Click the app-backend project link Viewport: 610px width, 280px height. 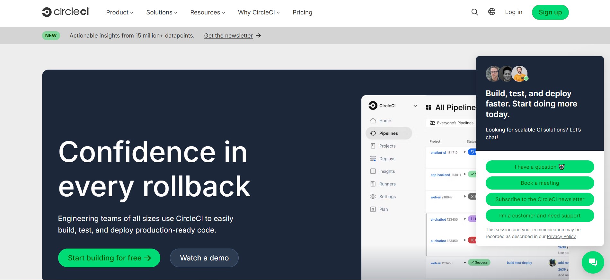440,175
